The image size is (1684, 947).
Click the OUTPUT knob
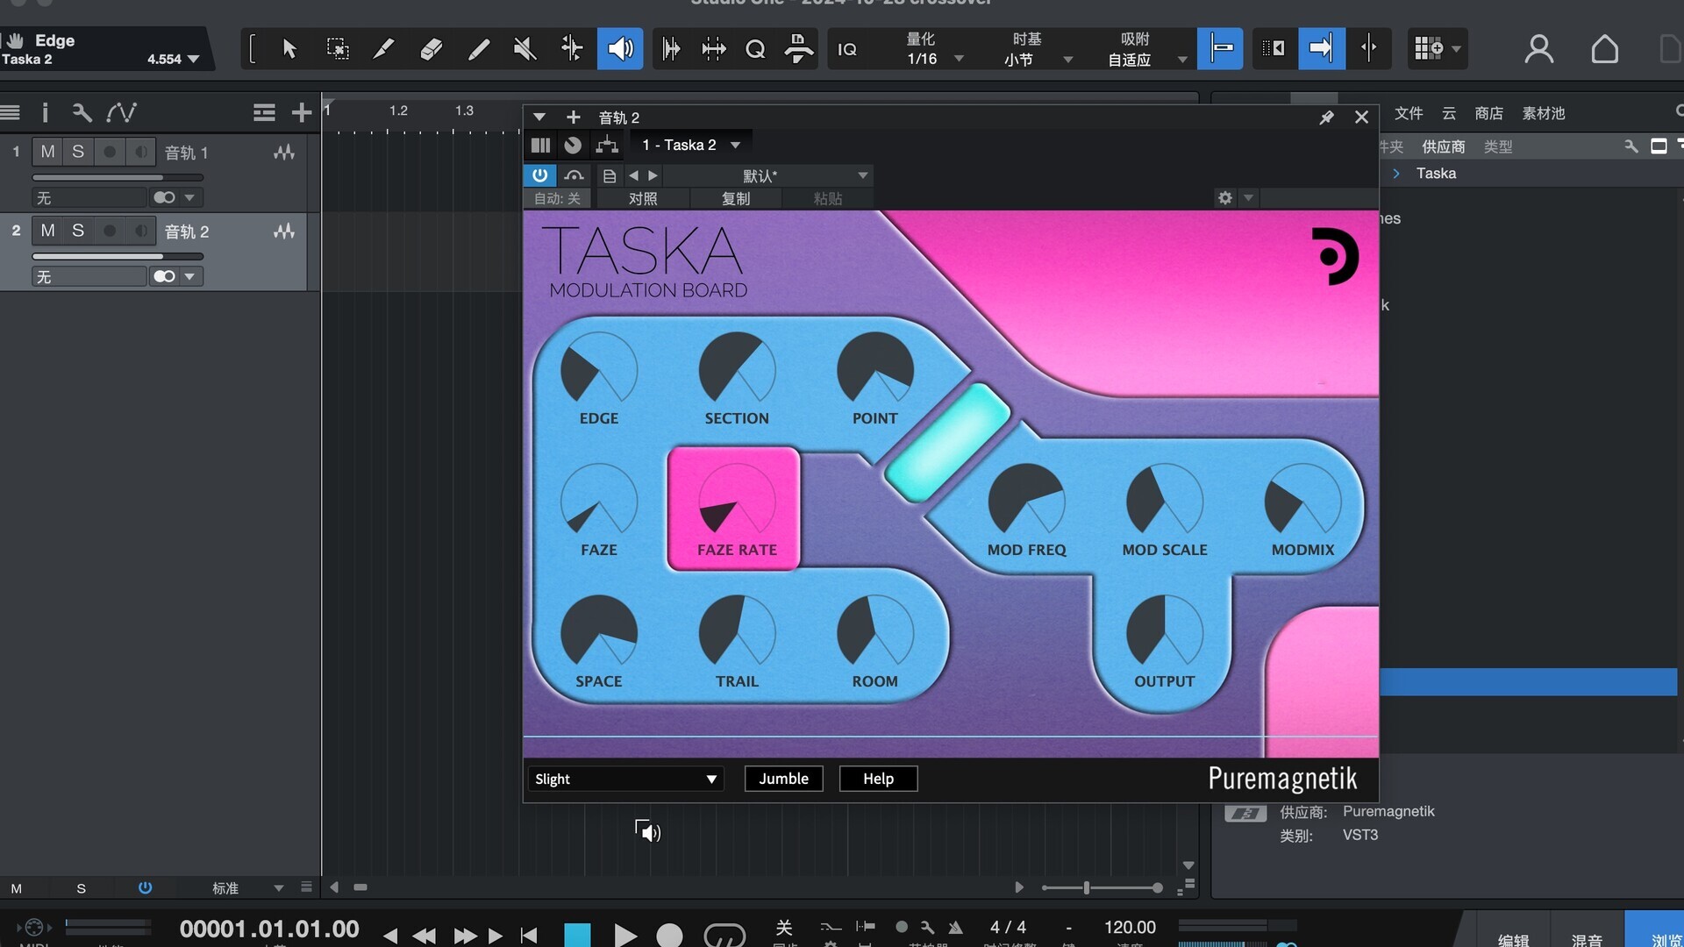(1164, 633)
